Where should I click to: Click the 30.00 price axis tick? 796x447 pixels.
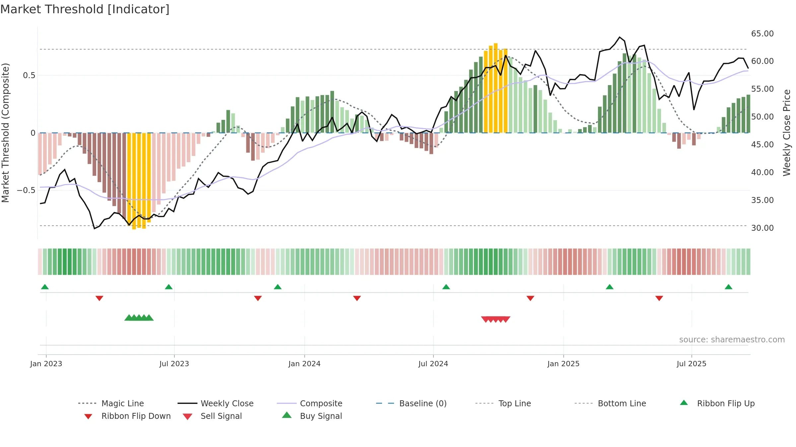[762, 228]
